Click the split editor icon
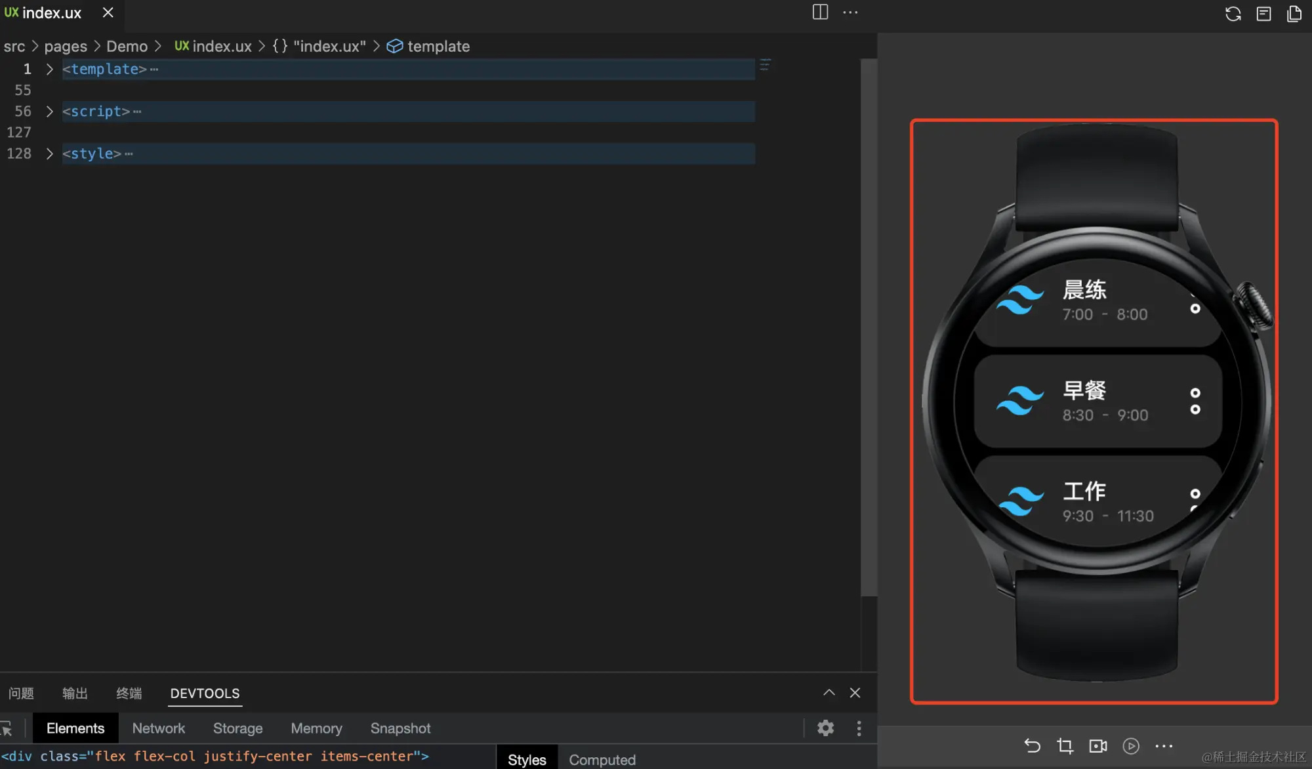 click(820, 12)
